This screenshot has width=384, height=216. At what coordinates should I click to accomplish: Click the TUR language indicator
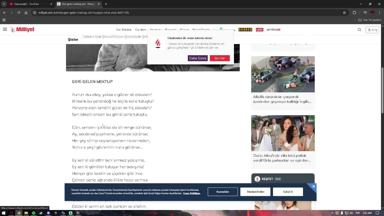[x=357, y=213]
